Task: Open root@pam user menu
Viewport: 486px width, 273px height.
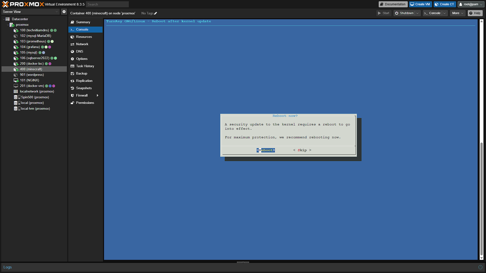Action: pyautogui.click(x=471, y=4)
